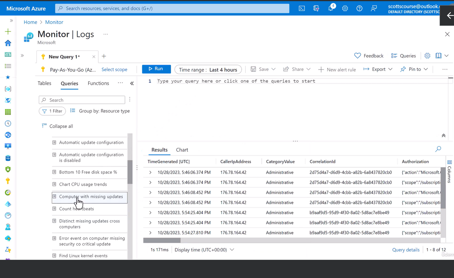Collapse the query editor with up chevron
The image size is (454, 278).
pyautogui.click(x=443, y=135)
